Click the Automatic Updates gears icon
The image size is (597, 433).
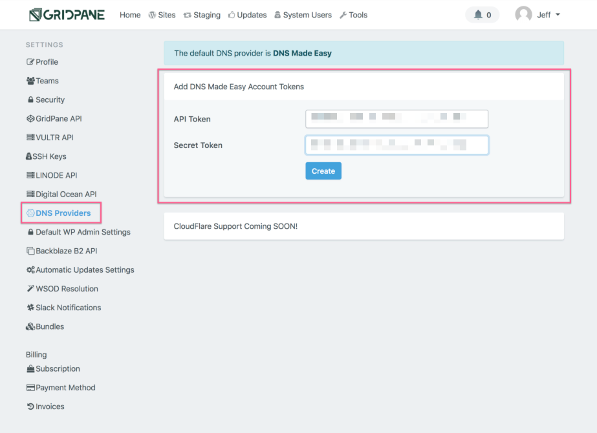30,269
